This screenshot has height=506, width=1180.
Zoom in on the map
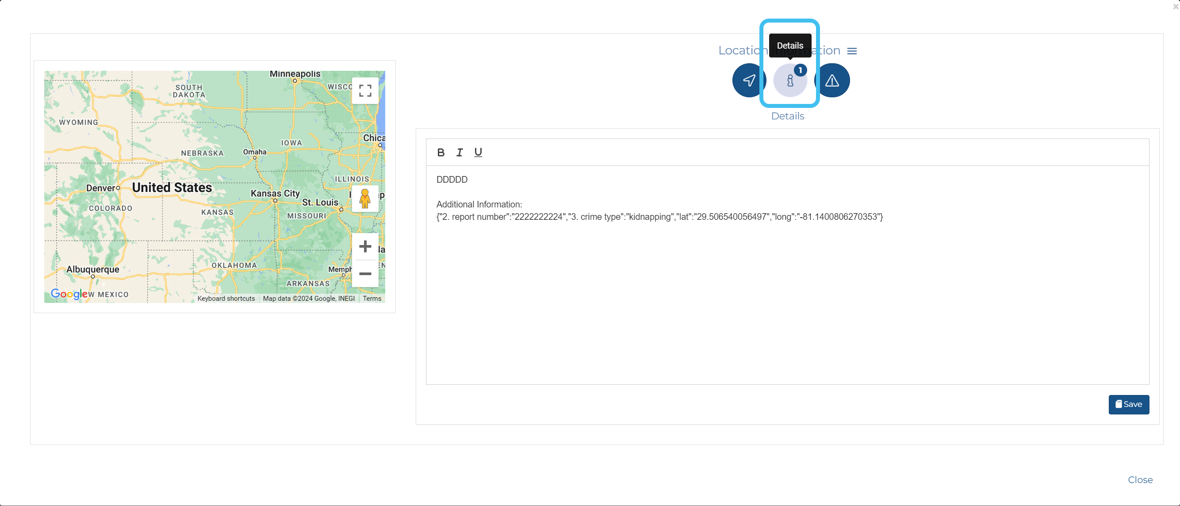point(364,246)
